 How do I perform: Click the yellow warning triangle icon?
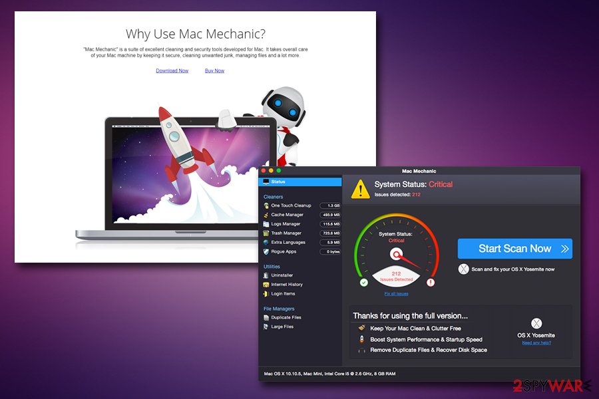(360, 189)
